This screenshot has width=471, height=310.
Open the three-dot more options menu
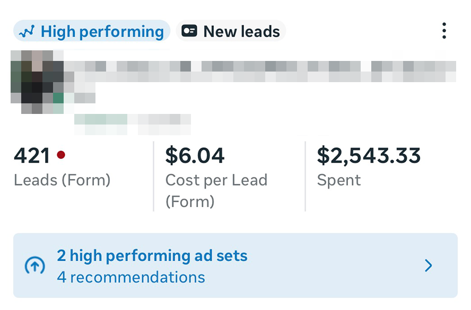[x=444, y=31]
